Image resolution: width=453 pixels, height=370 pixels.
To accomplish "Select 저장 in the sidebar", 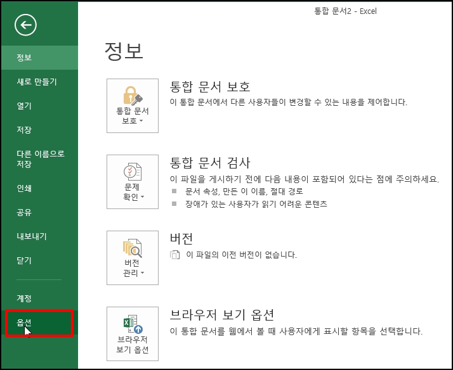I will tap(39, 130).
